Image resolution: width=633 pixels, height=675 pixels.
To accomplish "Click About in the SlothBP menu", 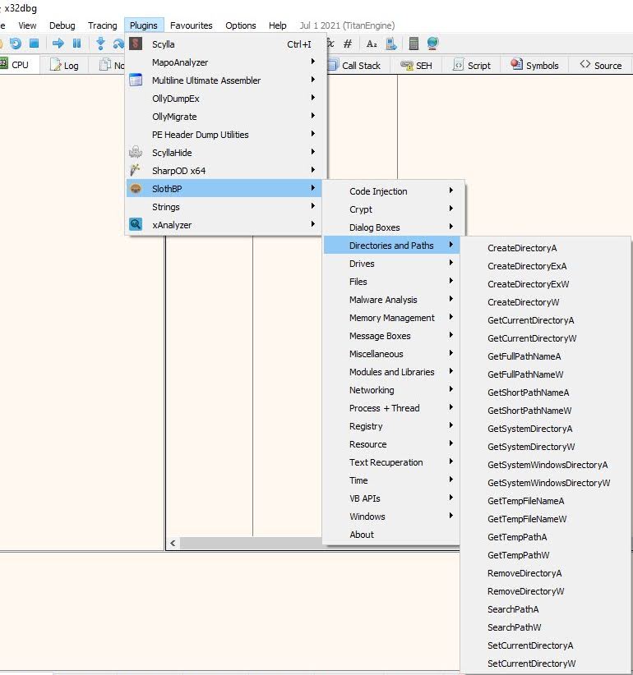I will [391, 535].
